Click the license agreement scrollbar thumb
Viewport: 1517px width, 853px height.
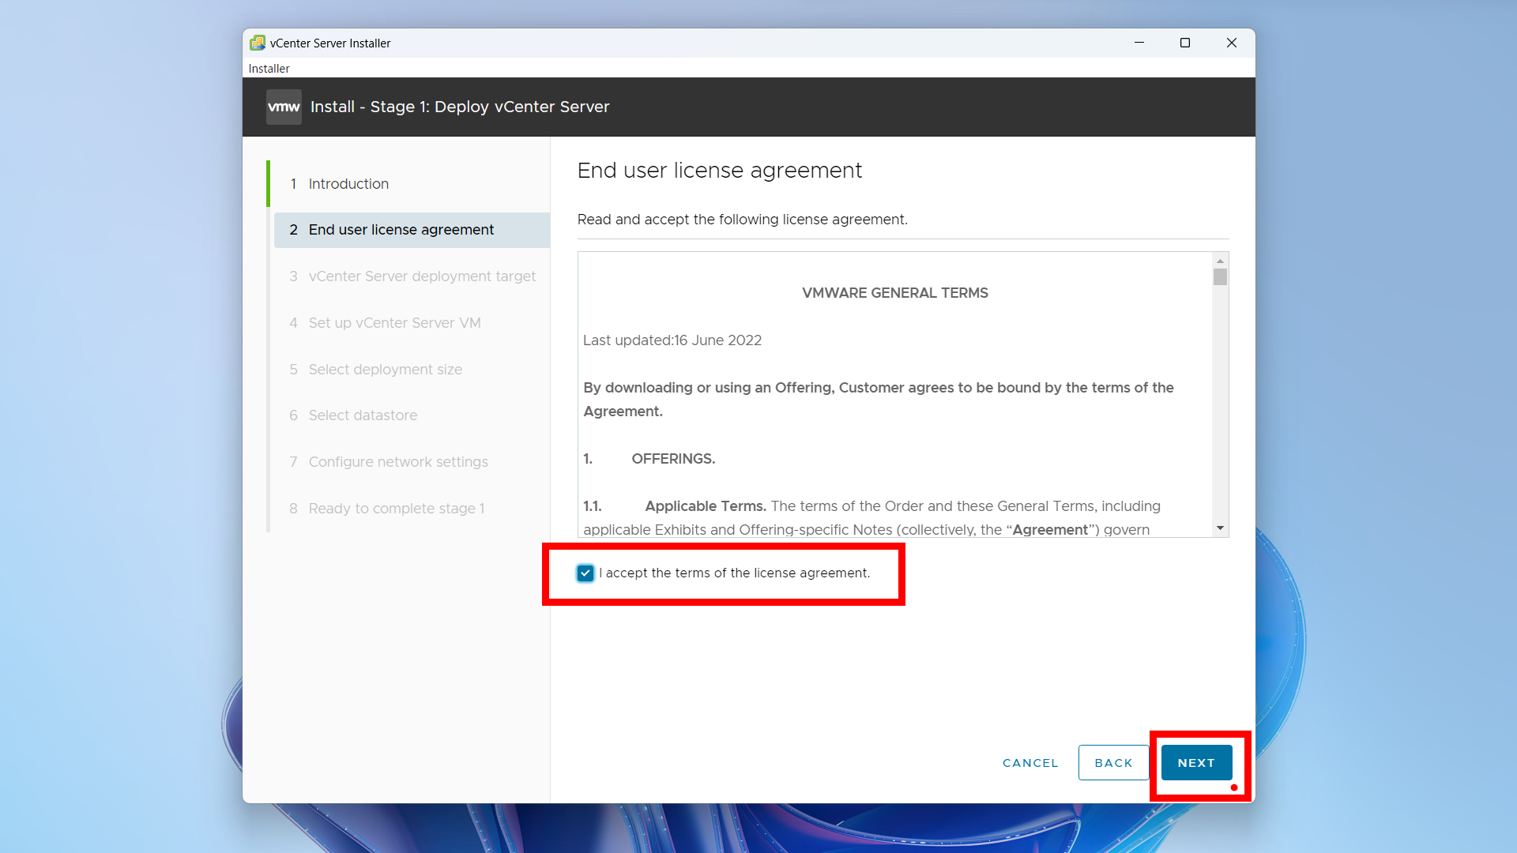1220,277
